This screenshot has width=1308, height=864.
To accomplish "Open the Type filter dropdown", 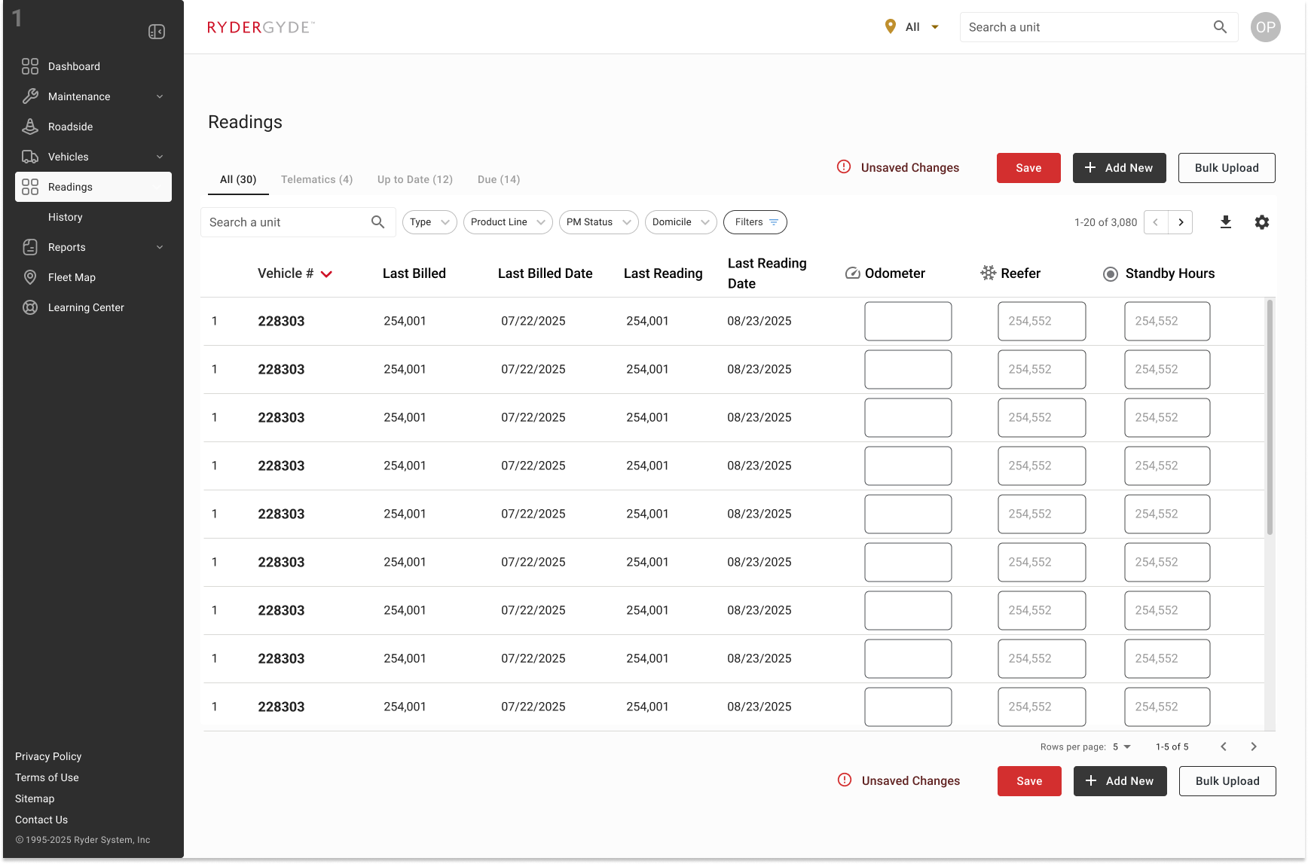I will coord(429,222).
